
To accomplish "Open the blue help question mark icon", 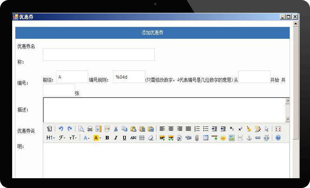I will point(278,138).
